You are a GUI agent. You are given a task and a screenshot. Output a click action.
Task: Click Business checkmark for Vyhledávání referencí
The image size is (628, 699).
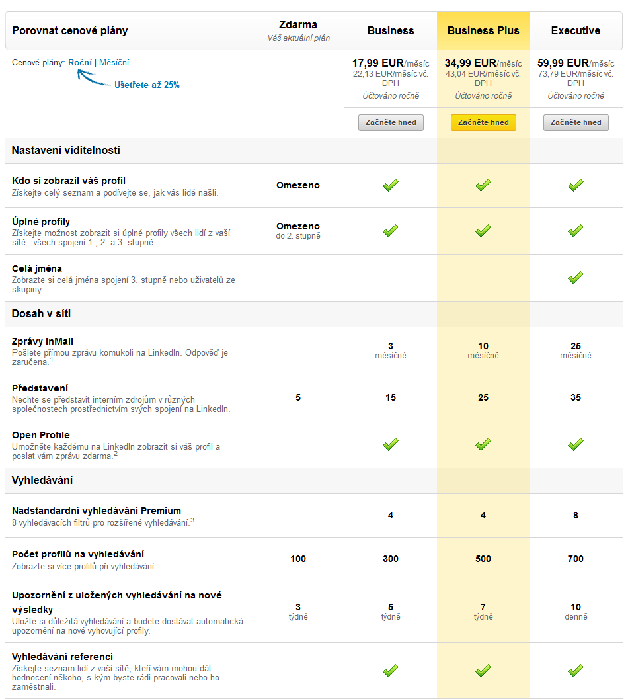(391, 671)
